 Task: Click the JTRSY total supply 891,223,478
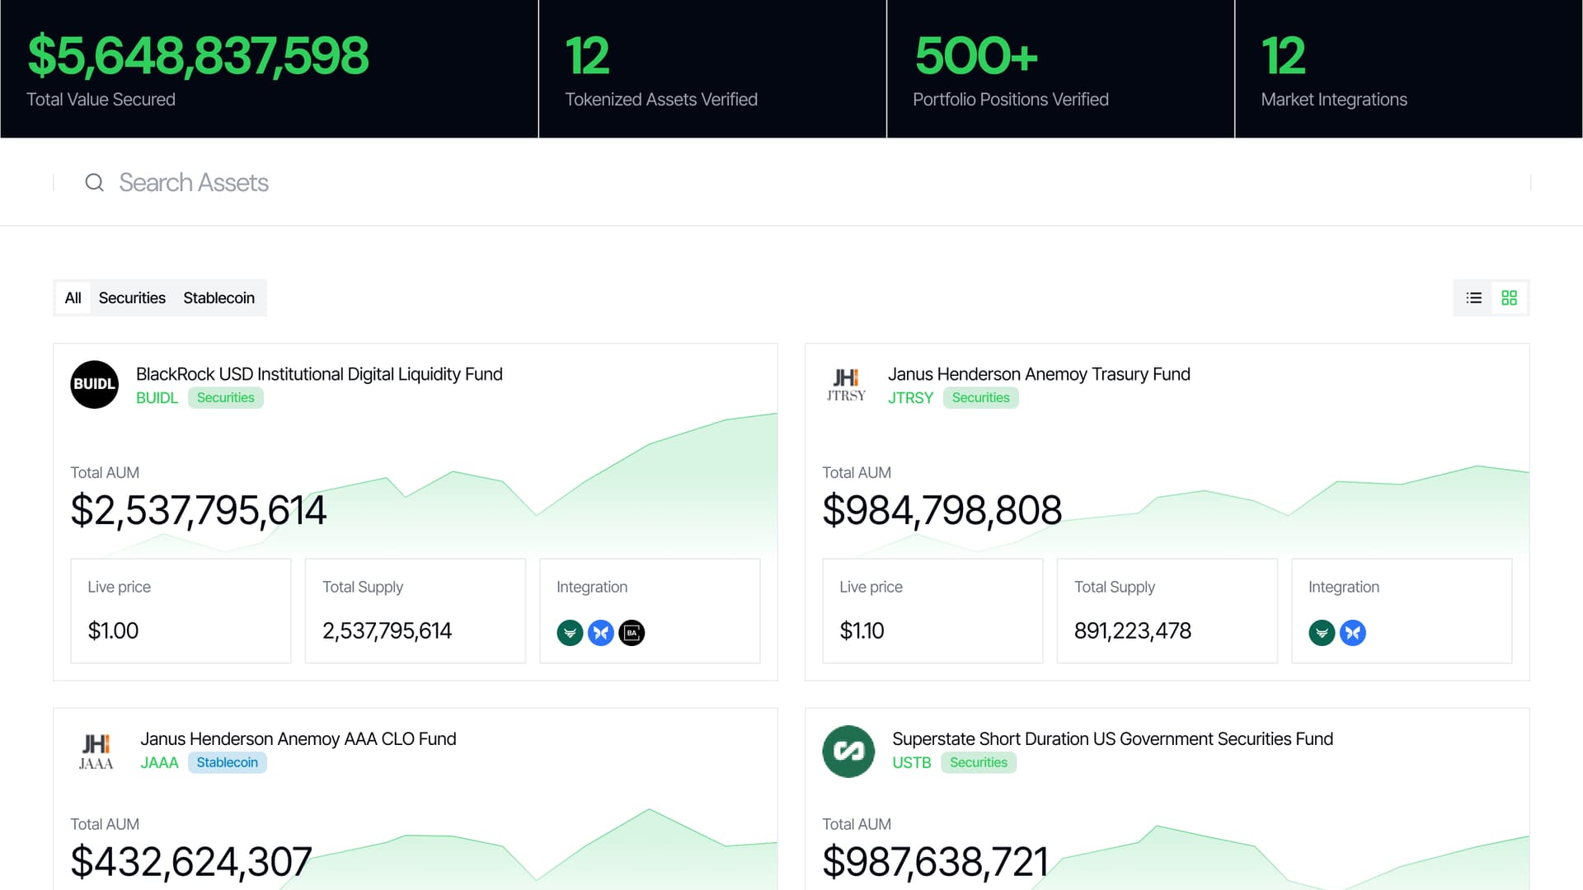tap(1132, 631)
